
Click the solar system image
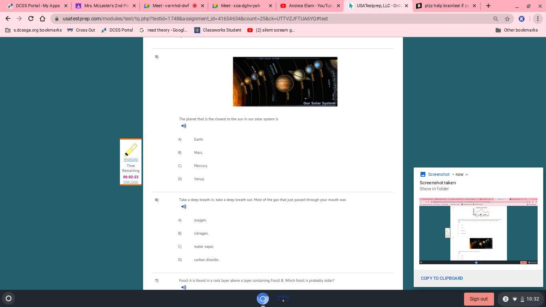285,82
